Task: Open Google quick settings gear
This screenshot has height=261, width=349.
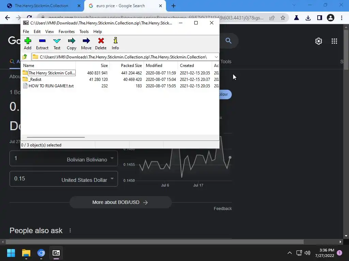Action: [319, 41]
